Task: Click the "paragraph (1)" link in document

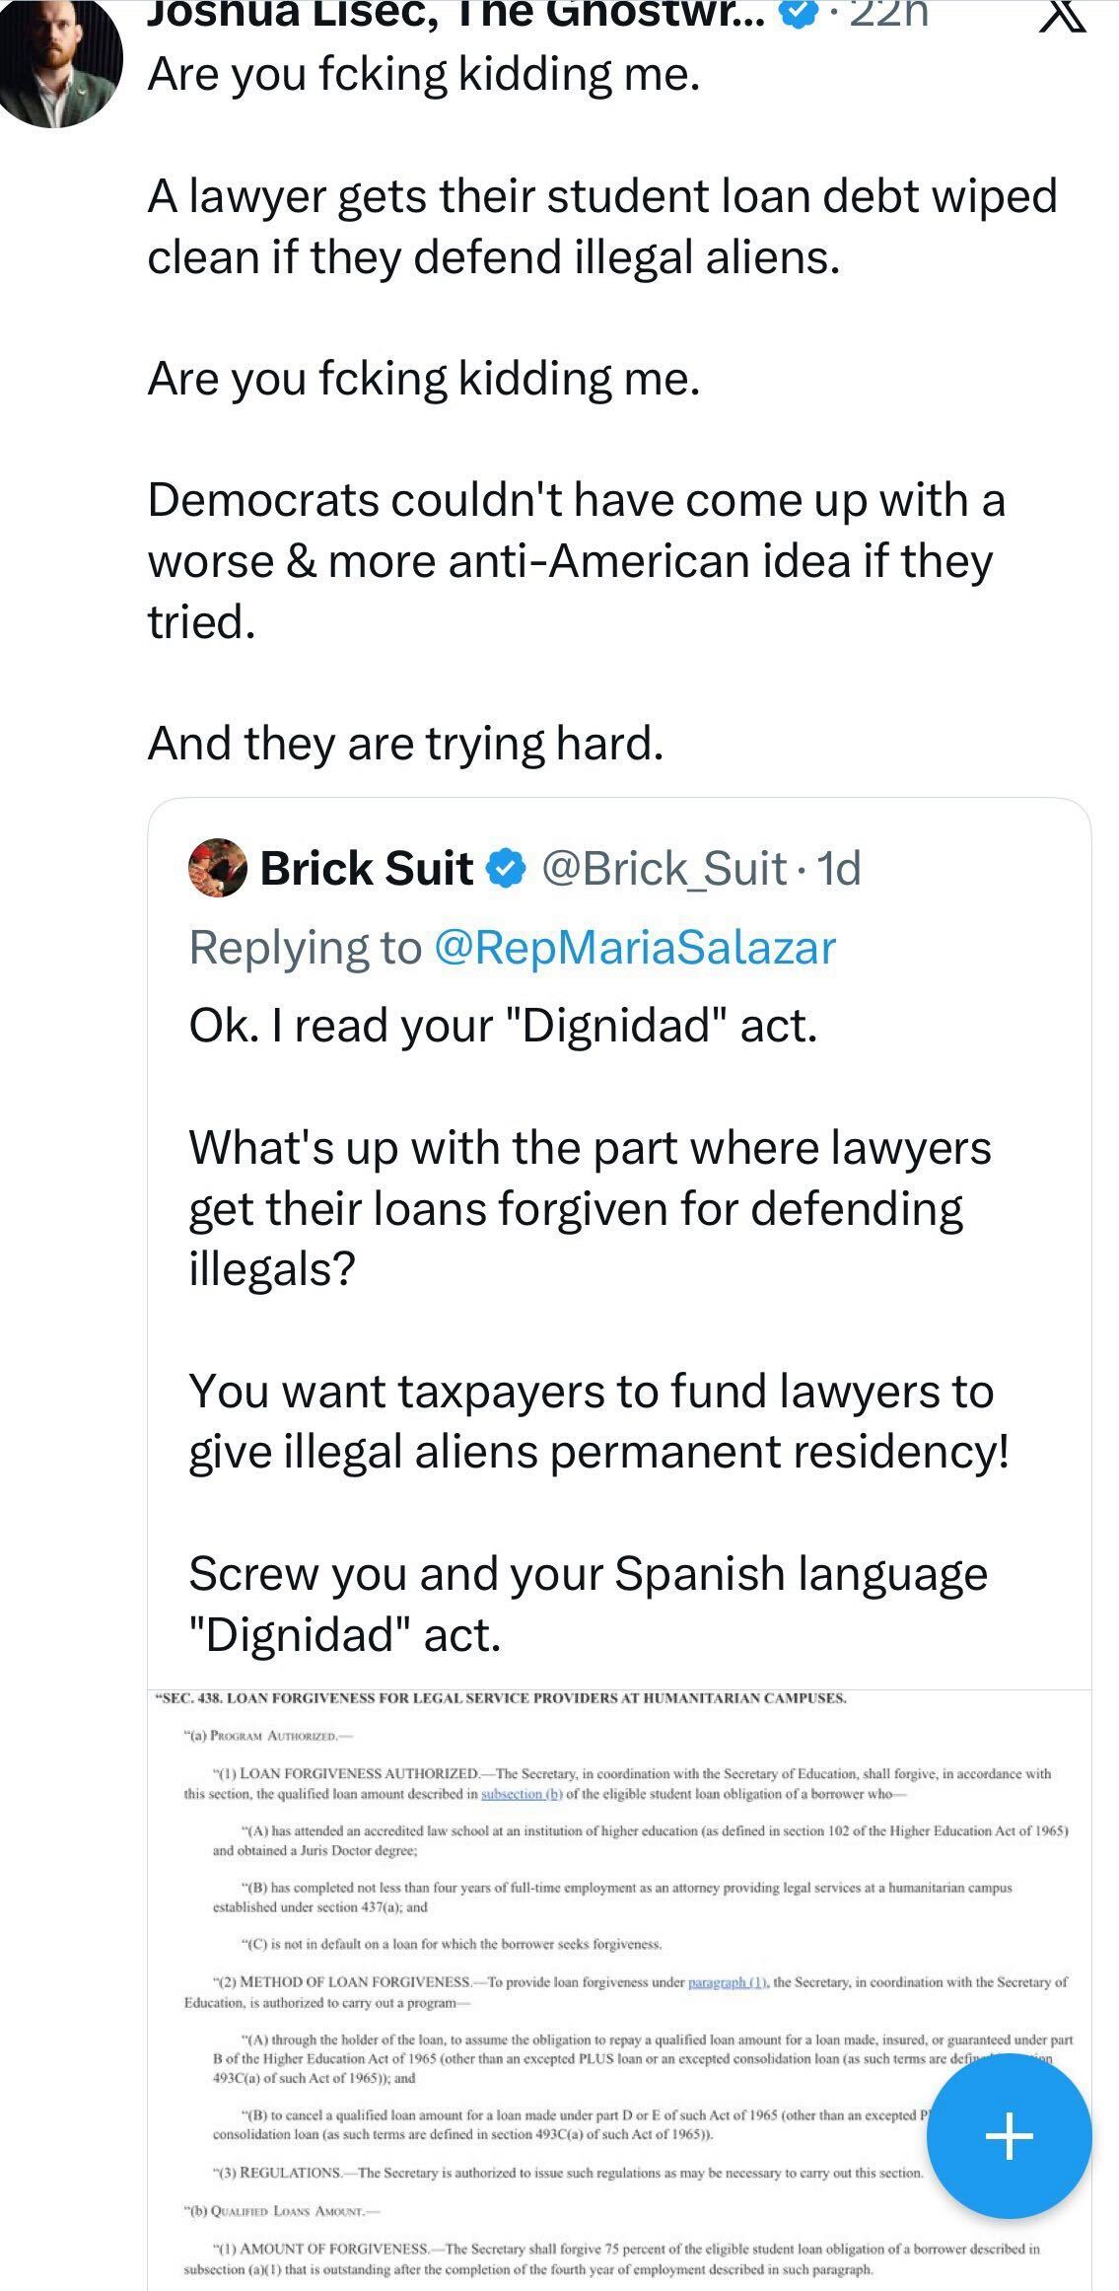Action: (x=727, y=1982)
